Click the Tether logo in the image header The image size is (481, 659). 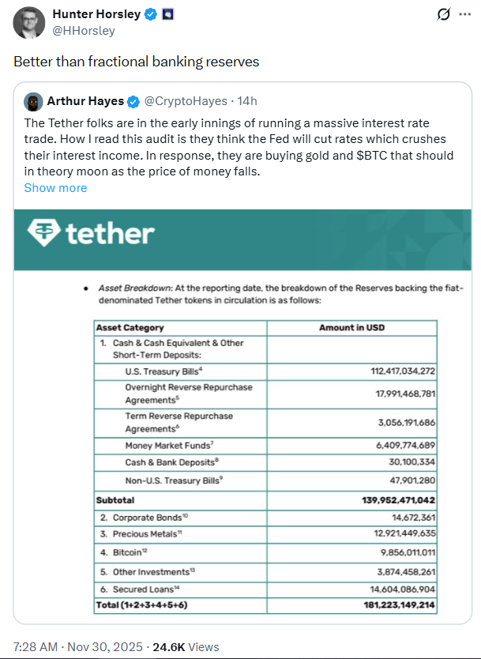pyautogui.click(x=91, y=233)
